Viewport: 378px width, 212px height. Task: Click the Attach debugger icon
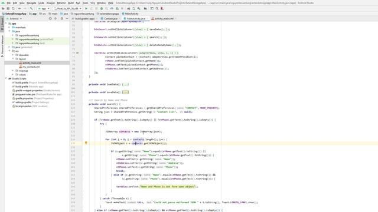pyautogui.click(x=117, y=8)
